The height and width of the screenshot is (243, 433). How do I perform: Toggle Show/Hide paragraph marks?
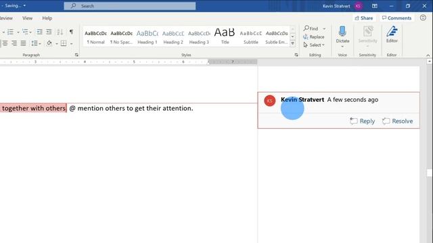[x=71, y=32]
